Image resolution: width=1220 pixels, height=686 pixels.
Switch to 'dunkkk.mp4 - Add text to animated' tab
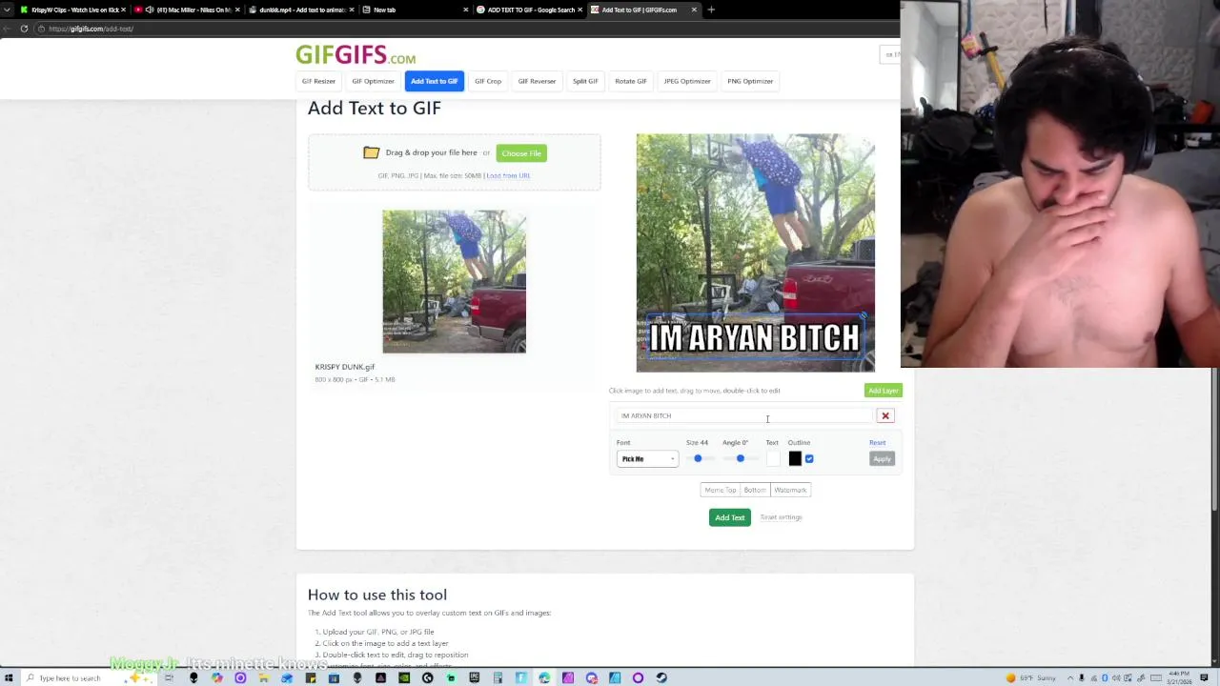pyautogui.click(x=301, y=10)
